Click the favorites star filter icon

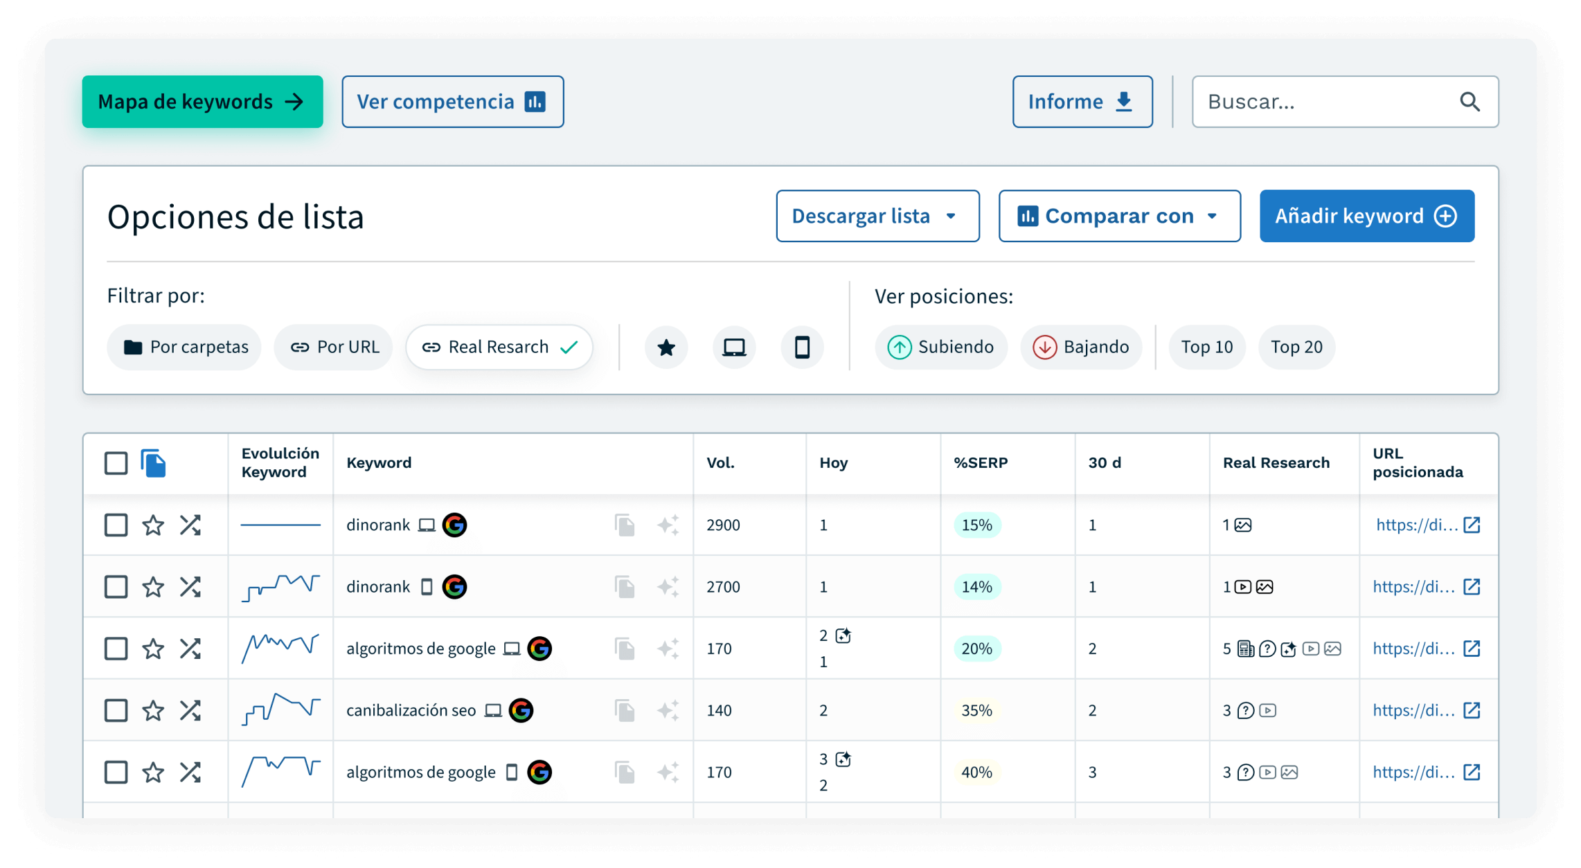click(x=666, y=347)
